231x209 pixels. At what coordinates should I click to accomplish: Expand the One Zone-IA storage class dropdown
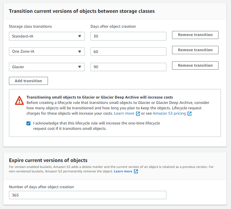[47, 52]
